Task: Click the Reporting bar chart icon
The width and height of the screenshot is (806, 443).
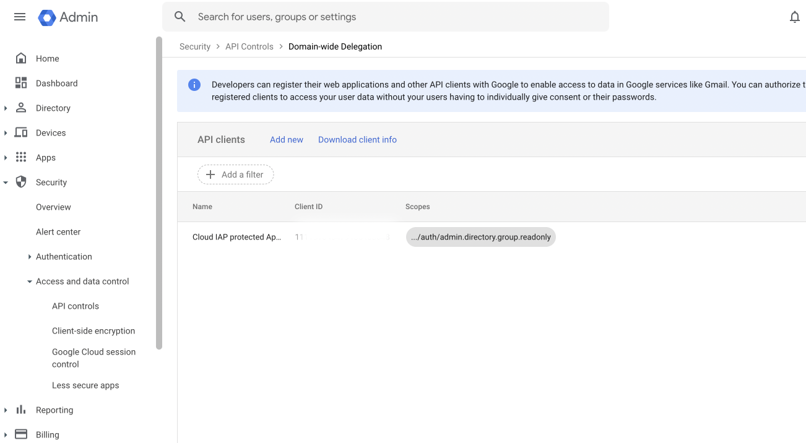Action: tap(21, 410)
